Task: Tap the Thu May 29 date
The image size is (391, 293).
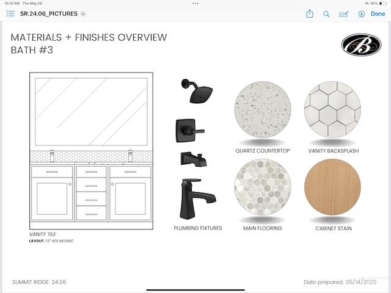Action: point(32,4)
